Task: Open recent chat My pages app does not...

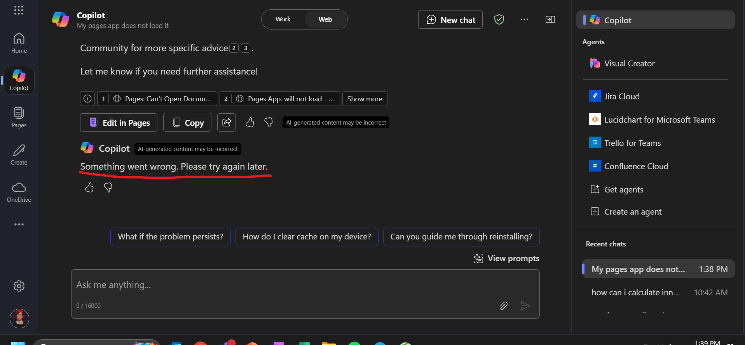Action: 658,269
